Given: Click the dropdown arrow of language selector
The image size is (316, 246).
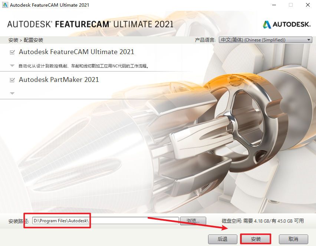Looking at the screenshot, I should click(x=309, y=40).
